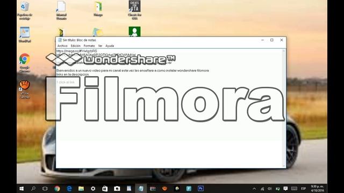Screen dimensions: 344x193
Task: Open the network status tray icon
Action: point(262,189)
